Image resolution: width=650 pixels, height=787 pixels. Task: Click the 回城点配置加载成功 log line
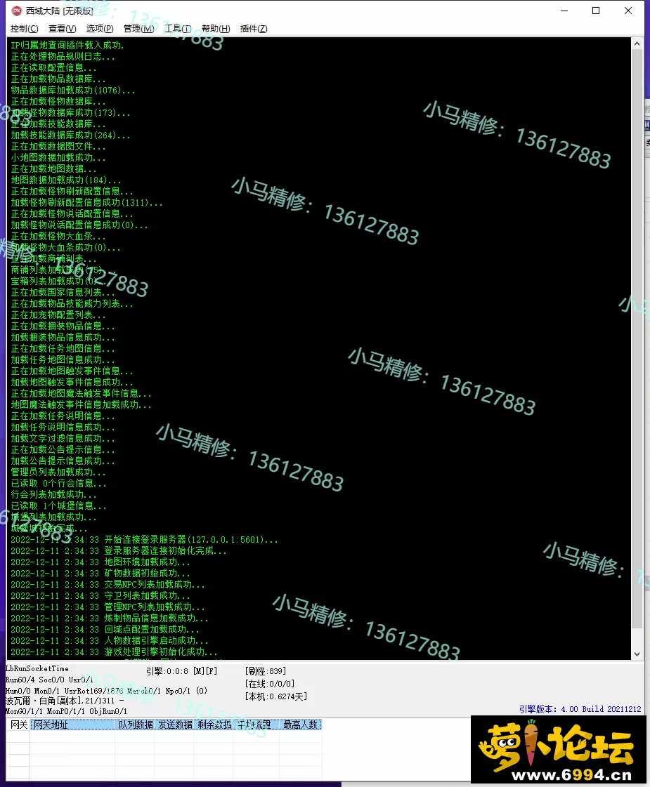[x=105, y=630]
